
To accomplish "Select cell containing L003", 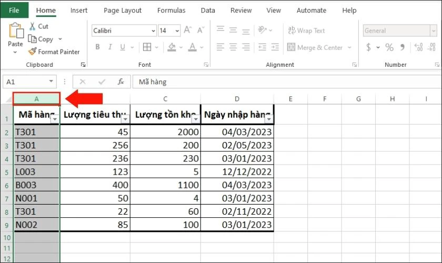I will (x=37, y=171).
